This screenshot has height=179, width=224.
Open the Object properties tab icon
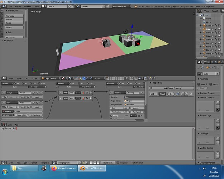click(x=219, y=62)
